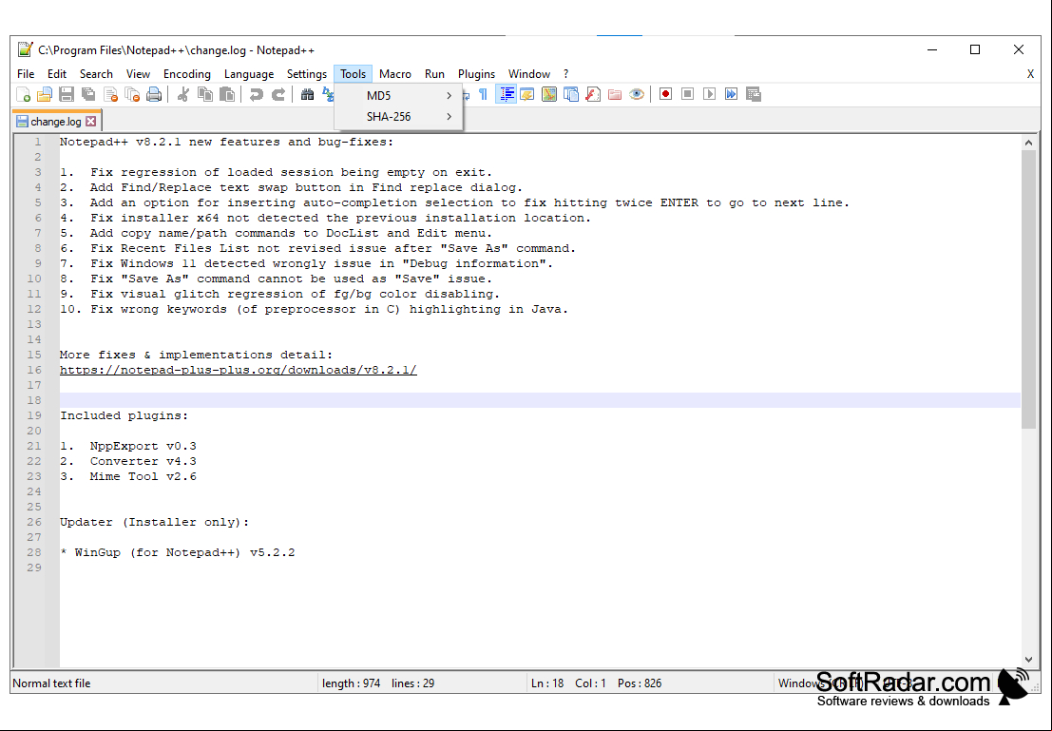Open the Document List panel icon

pyautogui.click(x=571, y=95)
